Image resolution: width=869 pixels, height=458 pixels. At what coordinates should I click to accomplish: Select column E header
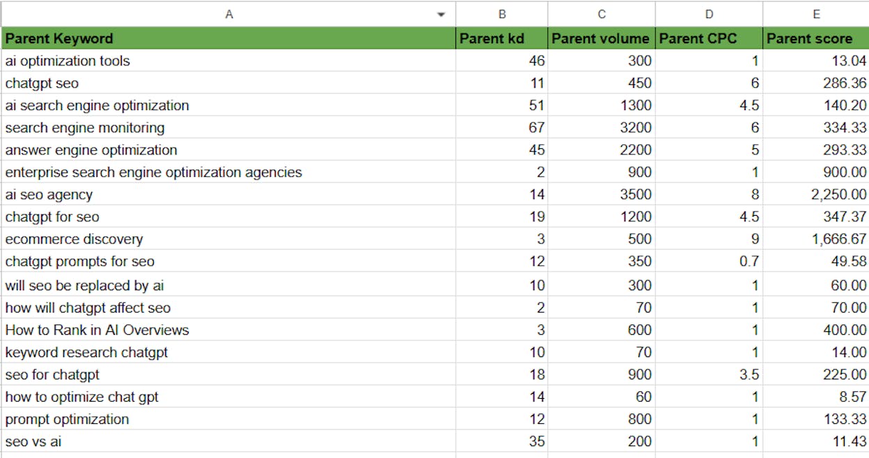(x=816, y=14)
